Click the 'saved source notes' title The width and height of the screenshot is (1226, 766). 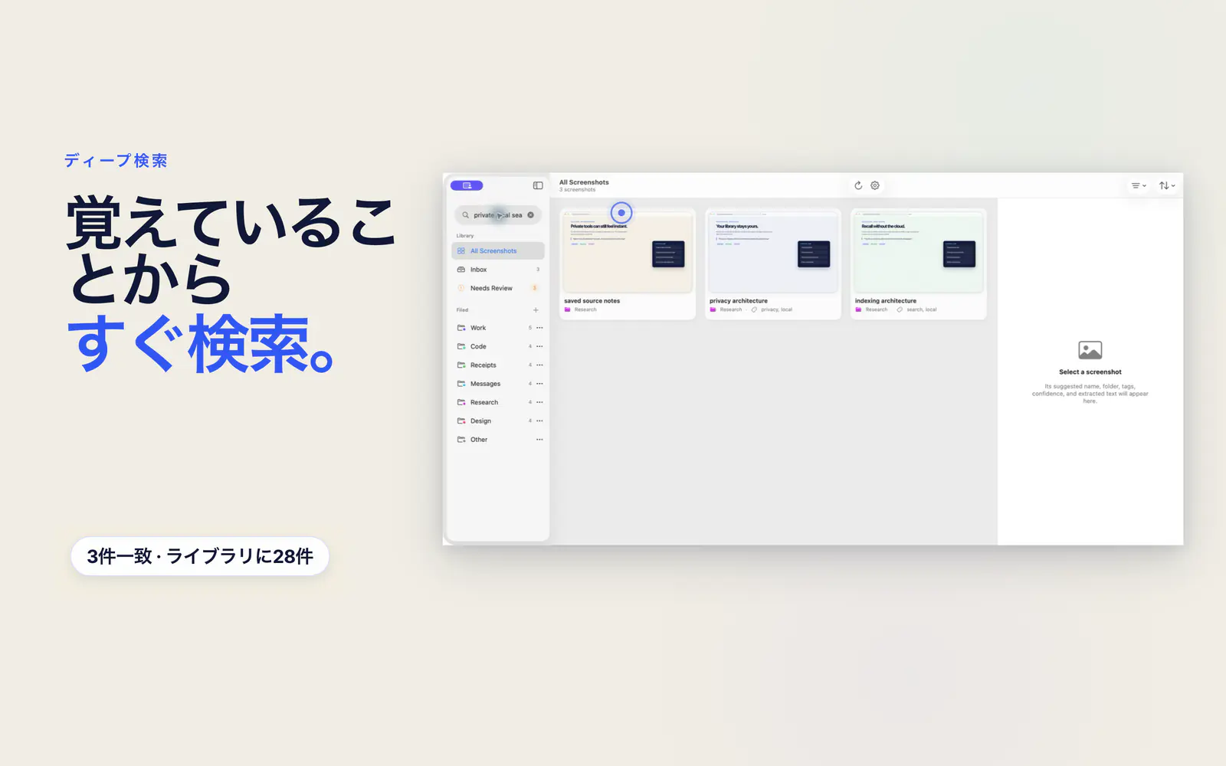click(592, 301)
